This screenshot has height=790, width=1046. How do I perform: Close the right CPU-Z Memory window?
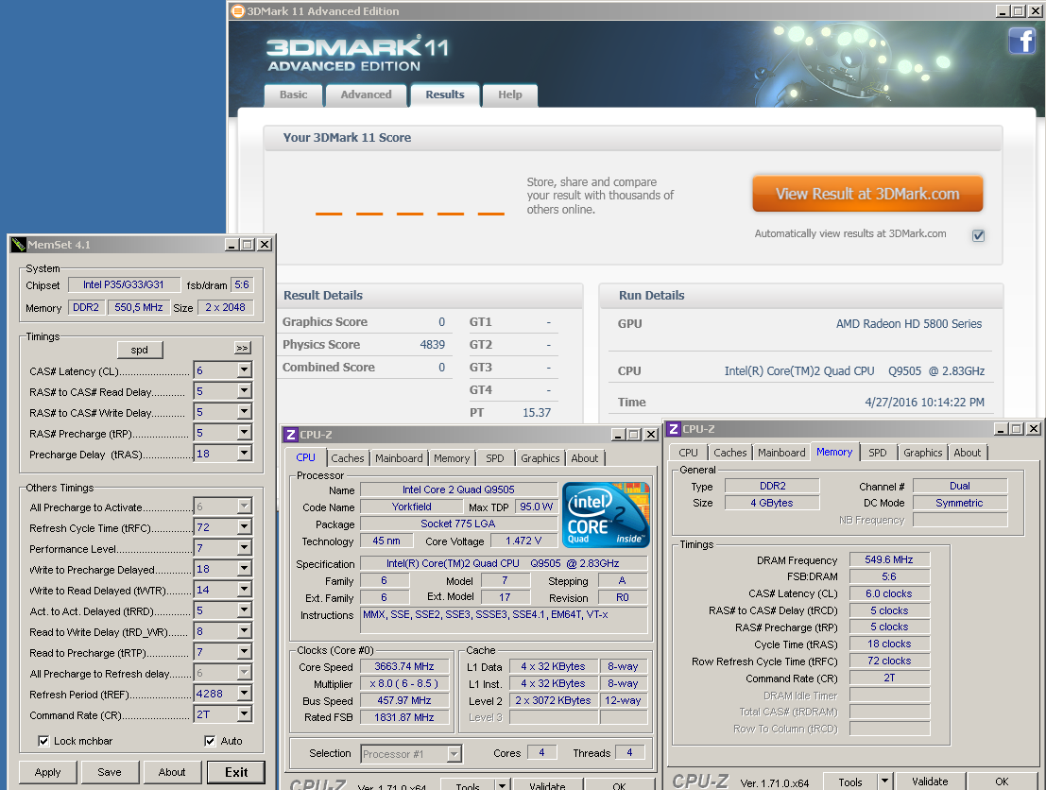(1034, 429)
